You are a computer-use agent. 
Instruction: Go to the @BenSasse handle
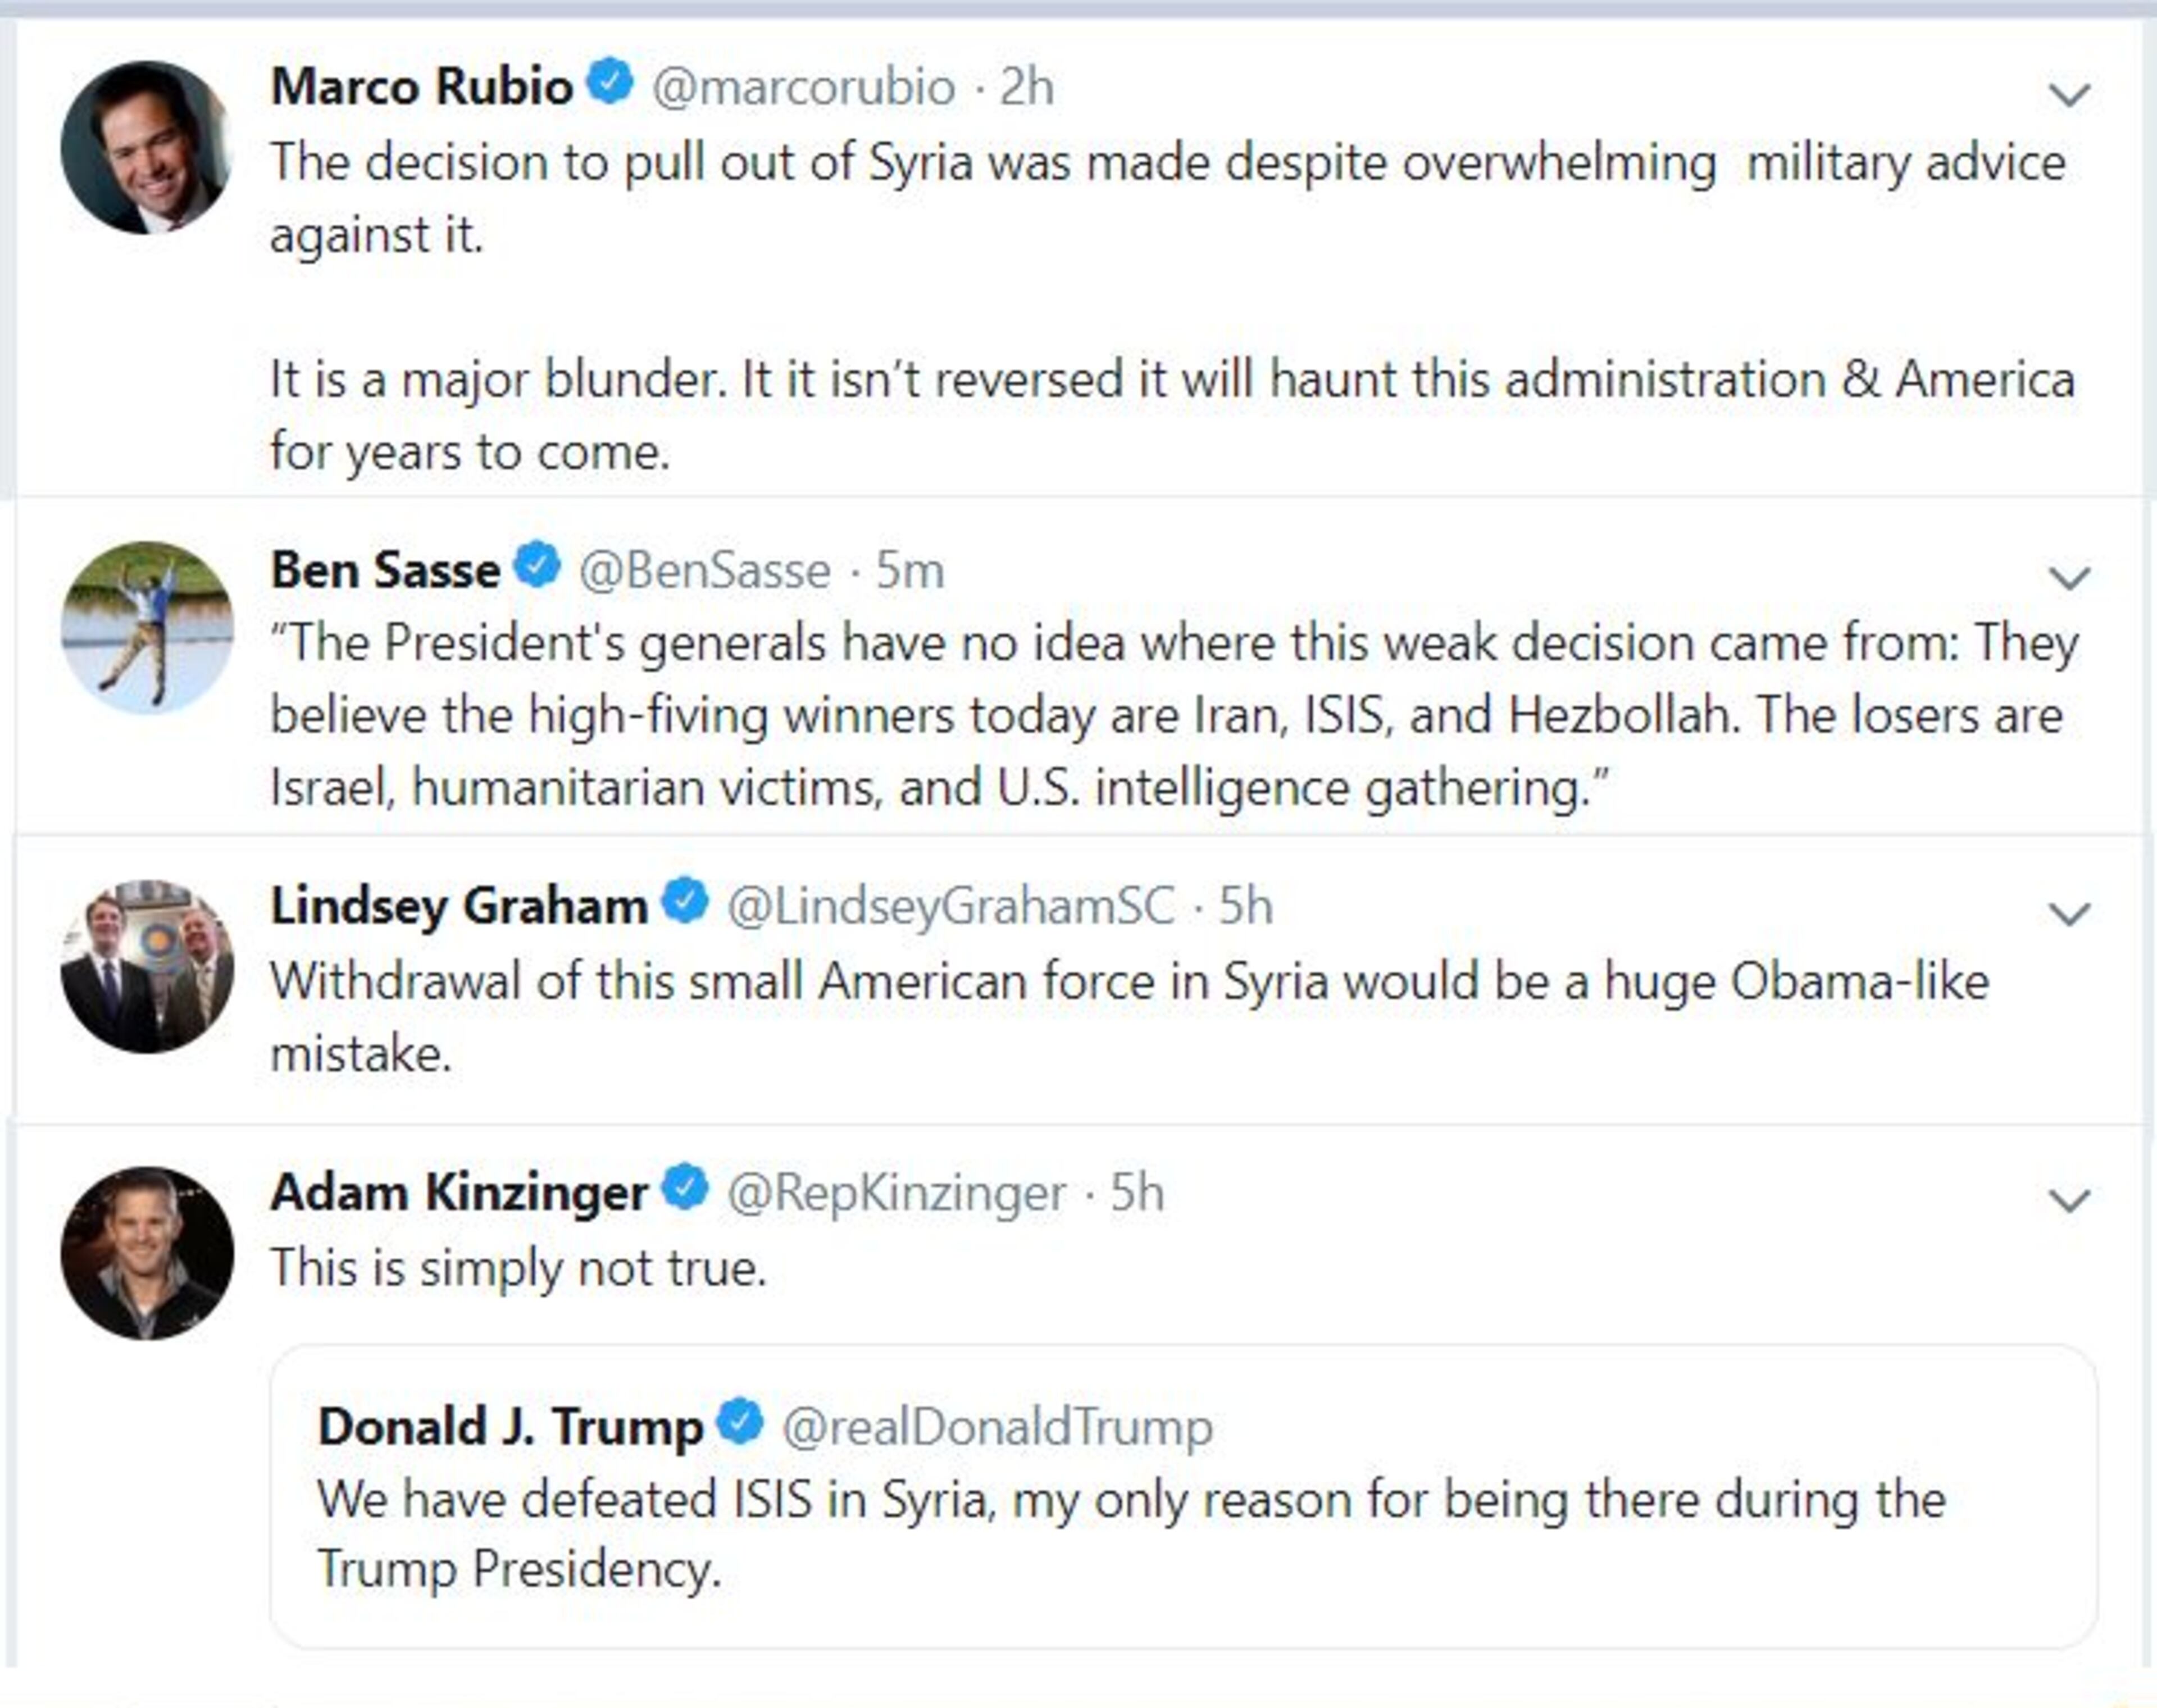pyautogui.click(x=704, y=571)
